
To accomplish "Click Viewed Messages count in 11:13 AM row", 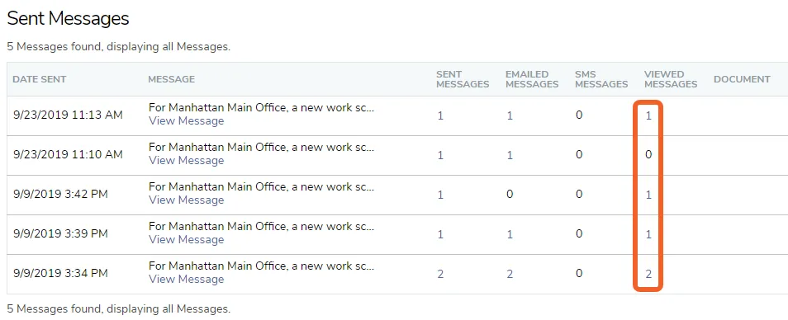I will pos(648,115).
